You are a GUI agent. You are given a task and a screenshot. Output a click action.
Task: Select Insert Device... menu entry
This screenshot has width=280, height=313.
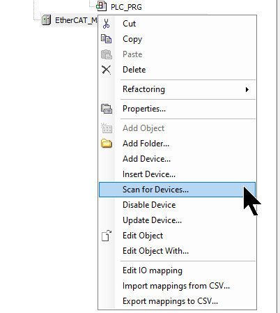(x=178, y=174)
